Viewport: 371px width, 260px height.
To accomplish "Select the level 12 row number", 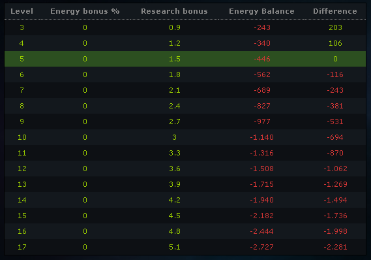I will 22,169.
